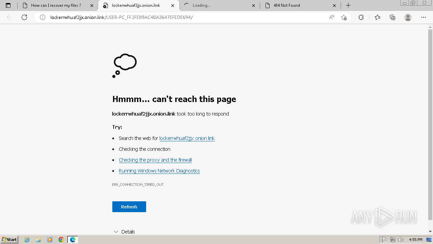Reload the page with refresh icon
The height and width of the screenshot is (244, 433).
(x=24, y=17)
